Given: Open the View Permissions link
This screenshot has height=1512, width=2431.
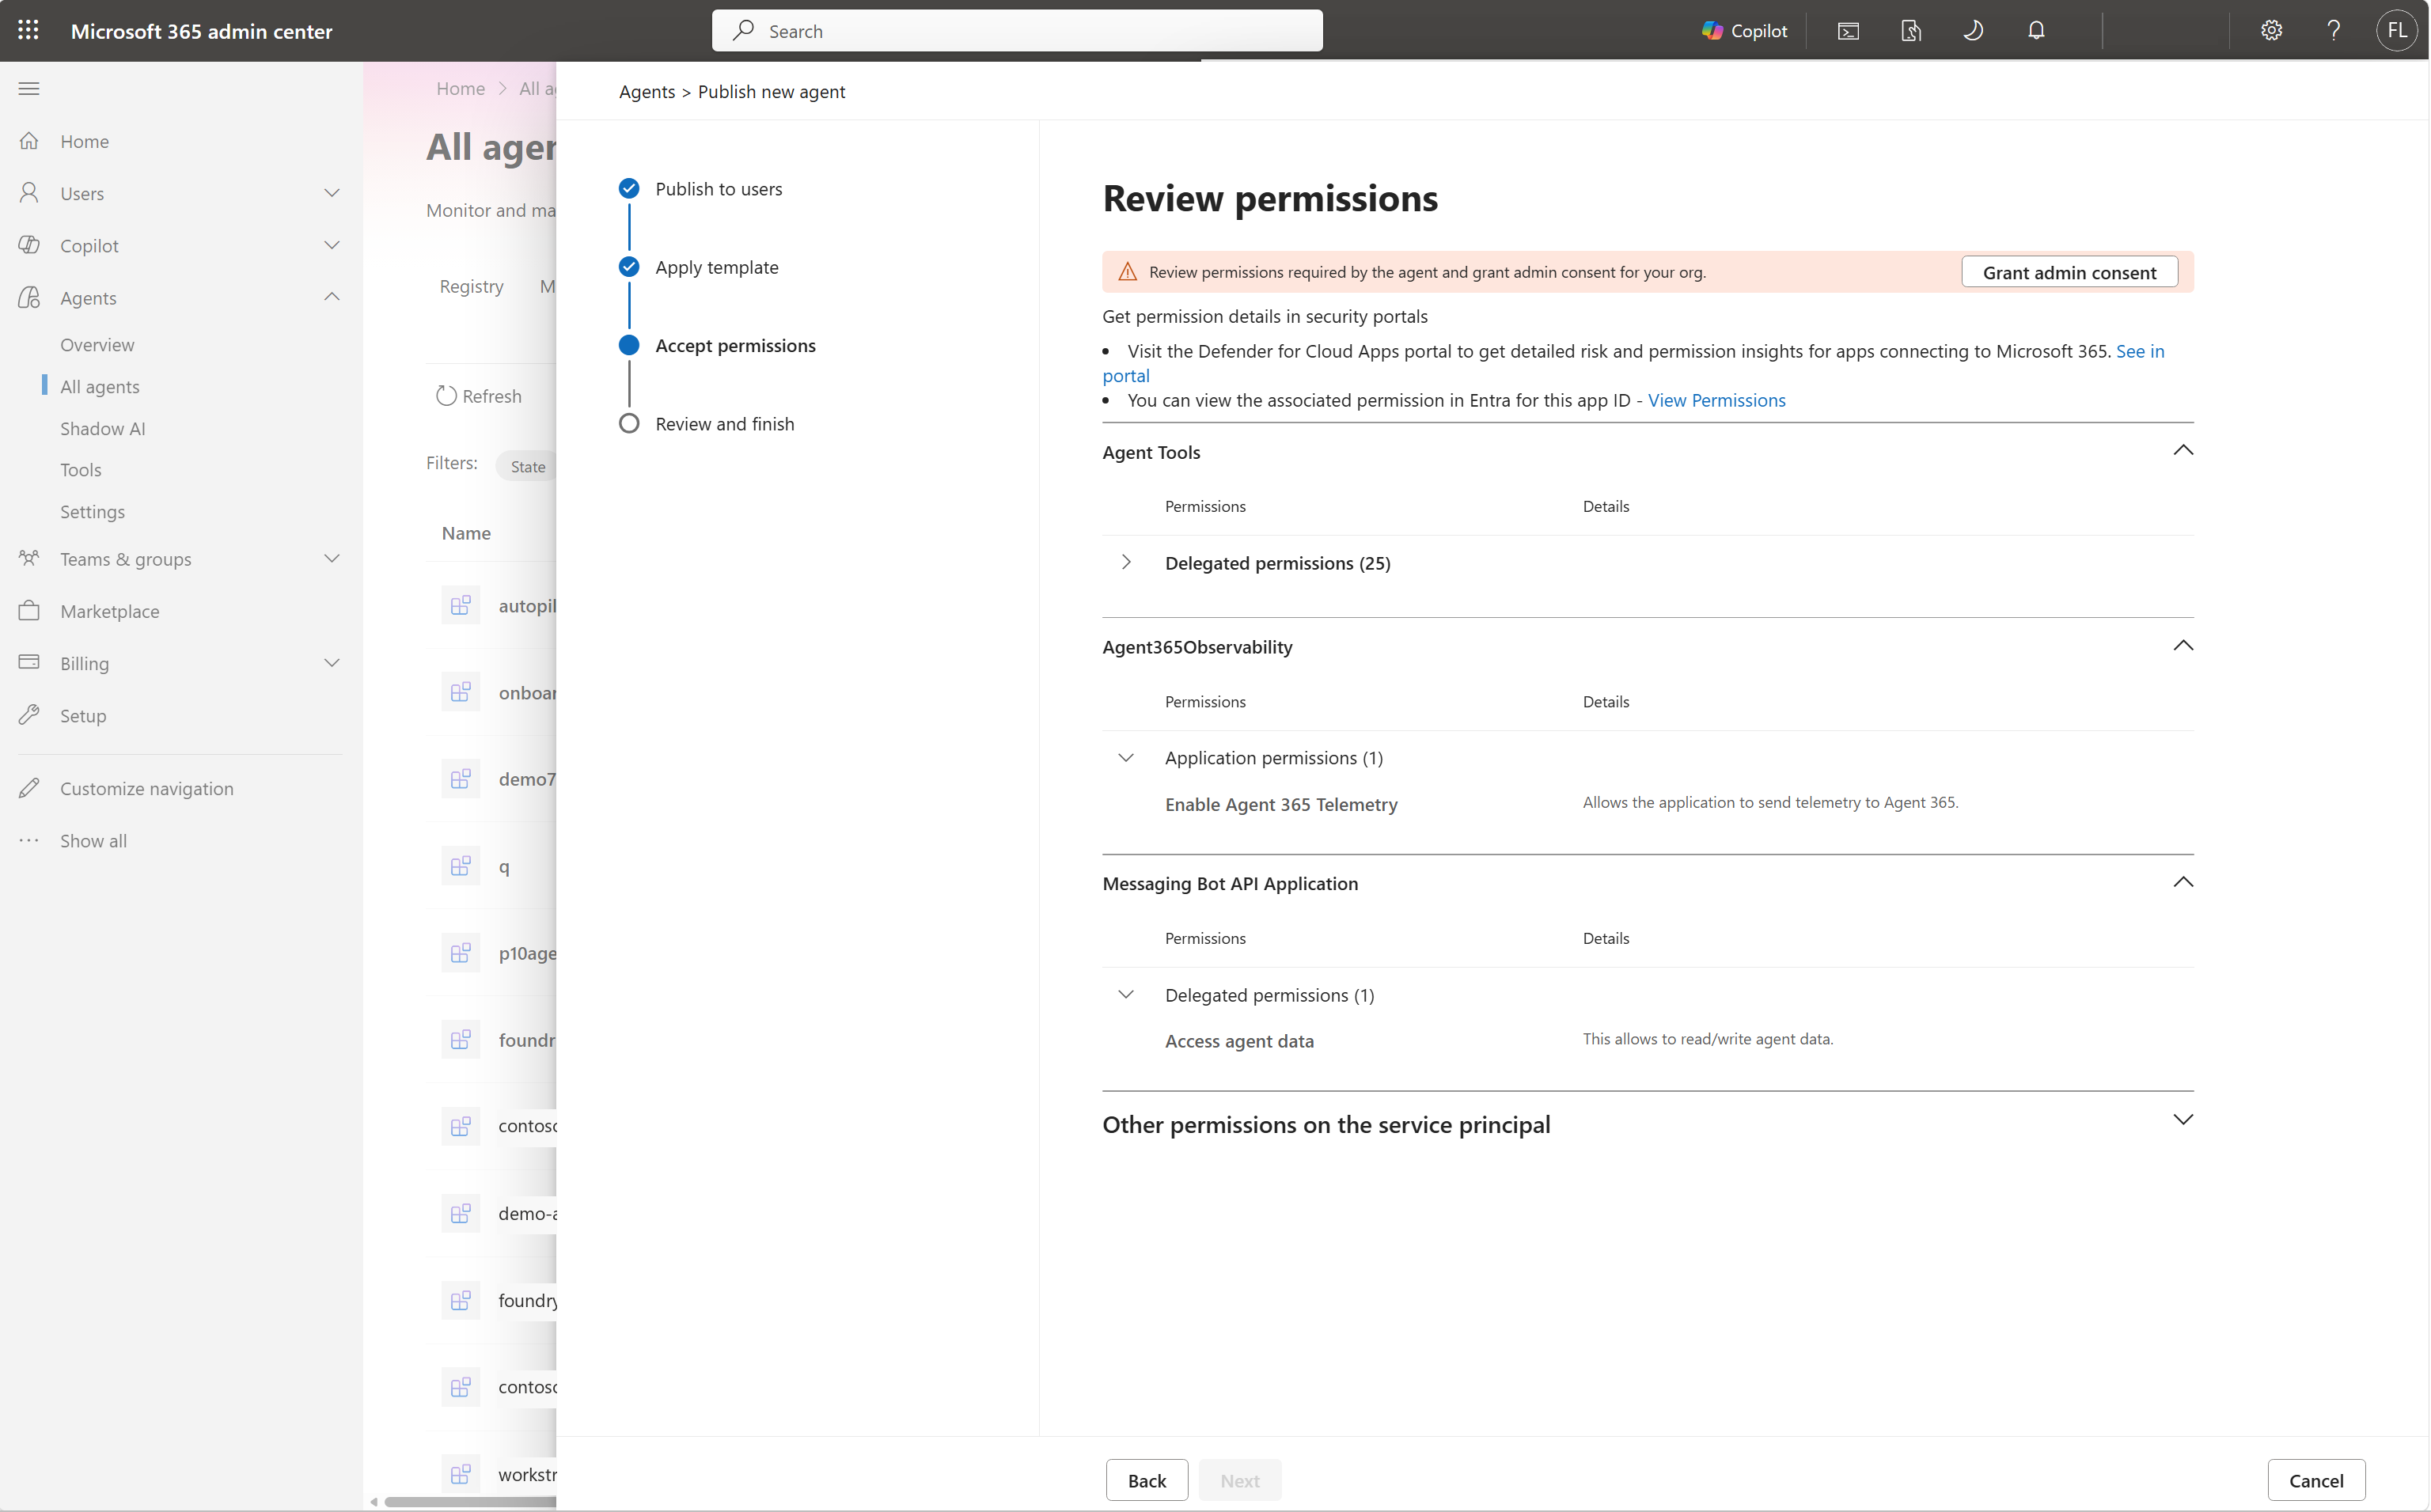Looking at the screenshot, I should (1716, 400).
